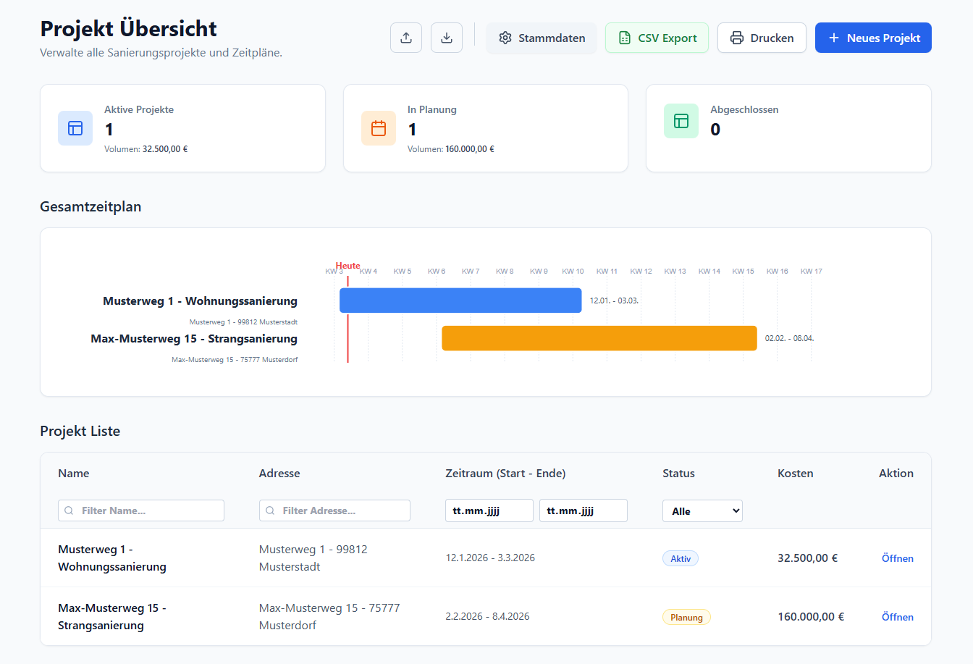
Task: Click the Abgeschlossen green layout icon
Action: (681, 121)
